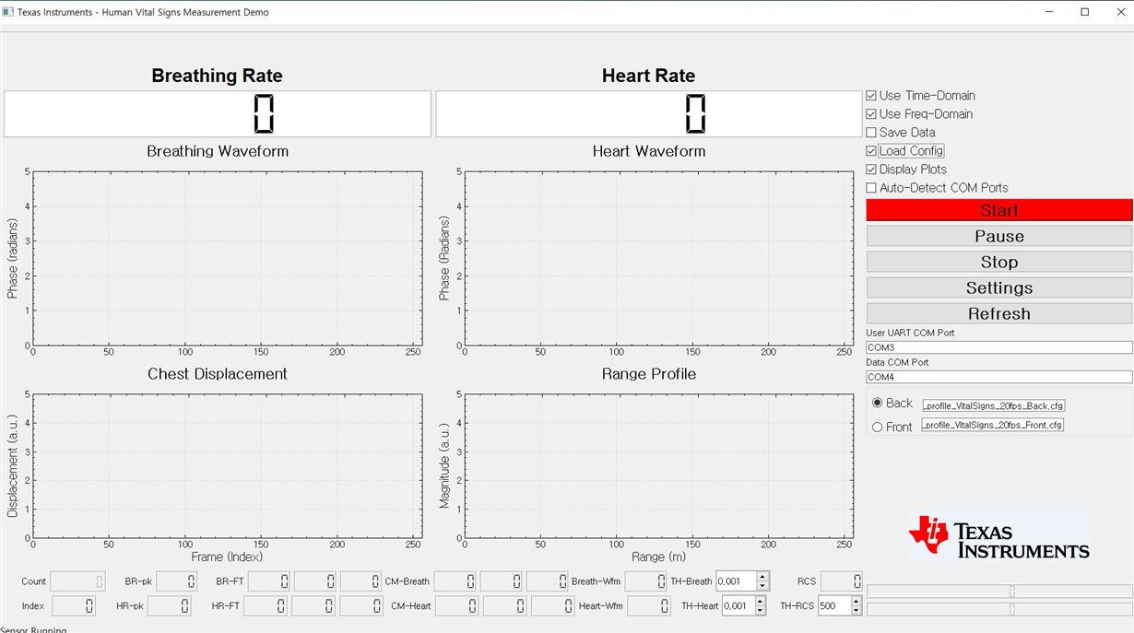Screen dimensions: 1134x633
Task: Uncheck Use Time-Domain
Action: 871,96
